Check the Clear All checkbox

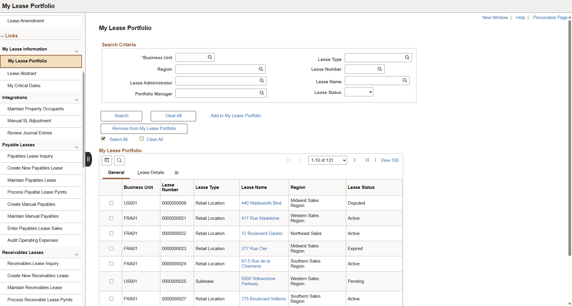(142, 139)
